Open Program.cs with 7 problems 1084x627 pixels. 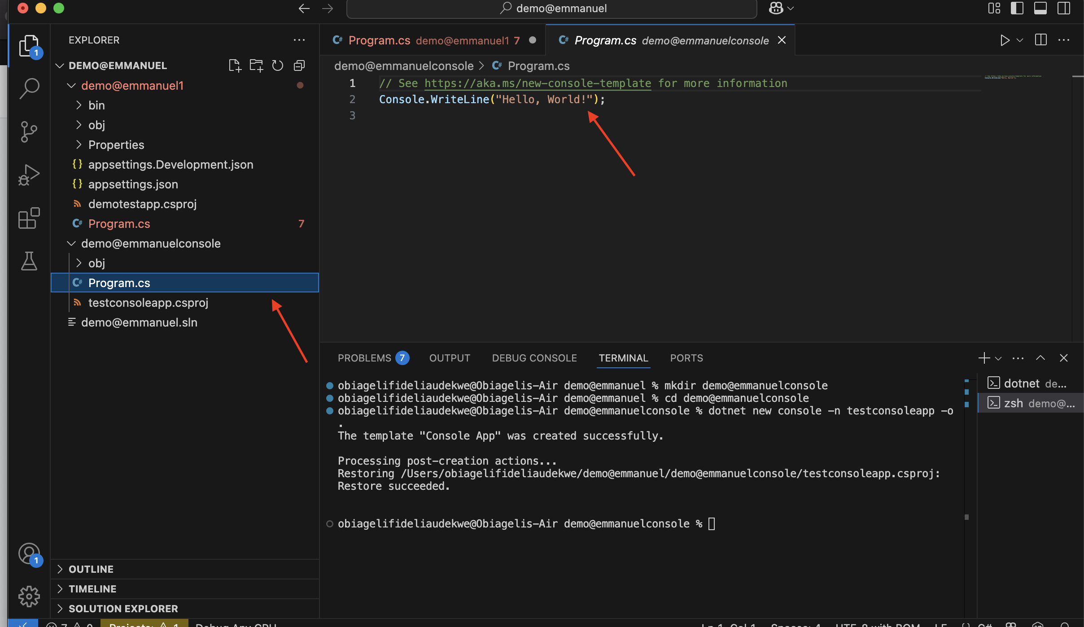pyautogui.click(x=185, y=224)
